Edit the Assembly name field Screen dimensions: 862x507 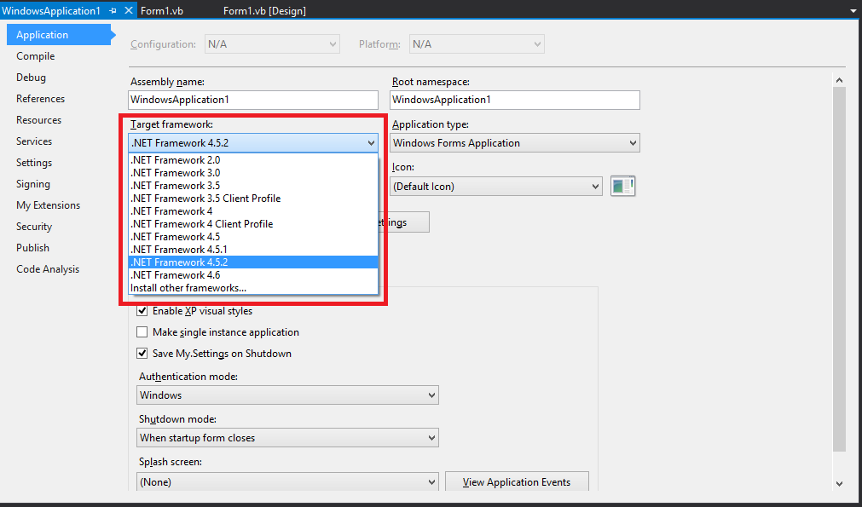(253, 100)
